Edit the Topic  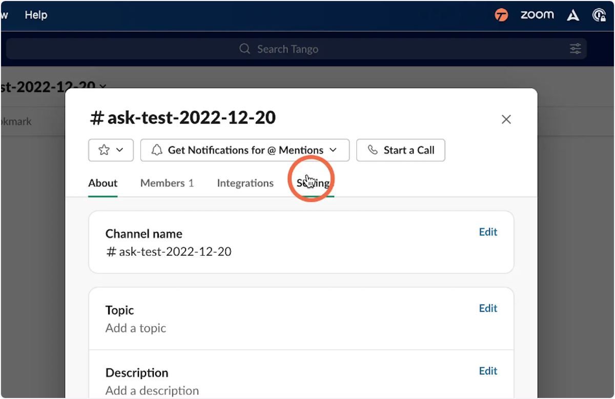[x=488, y=308]
